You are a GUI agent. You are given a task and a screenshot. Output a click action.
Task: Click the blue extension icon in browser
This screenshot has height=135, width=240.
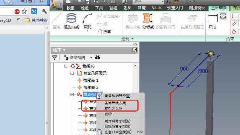tap(34, 11)
